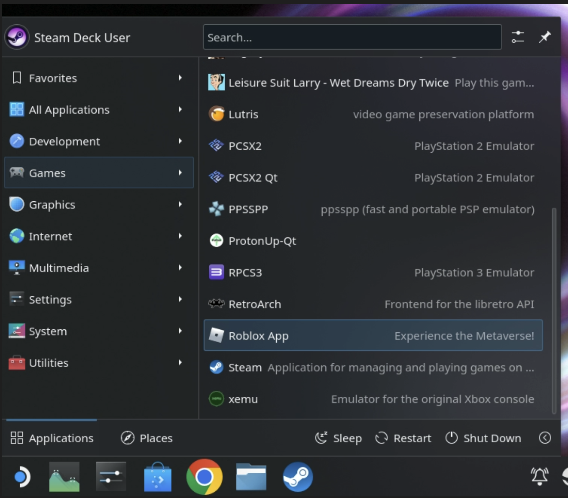Image resolution: width=568 pixels, height=498 pixels.
Task: Expand the Settings category arrow
Action: tap(180, 299)
